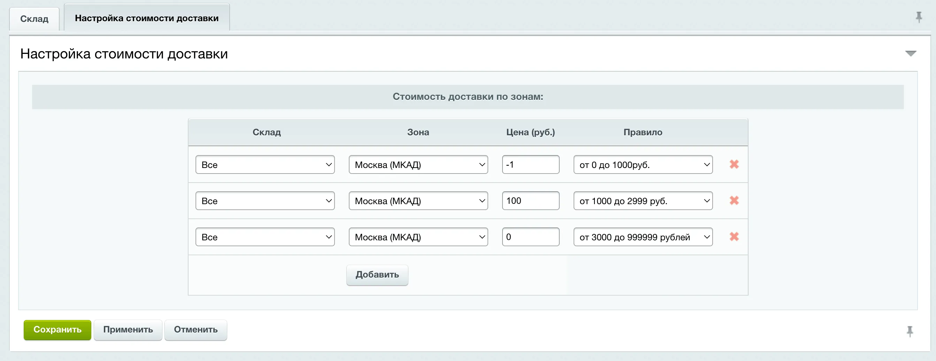Click the Отменить button
Viewport: 936px width, 361px height.
coord(195,330)
